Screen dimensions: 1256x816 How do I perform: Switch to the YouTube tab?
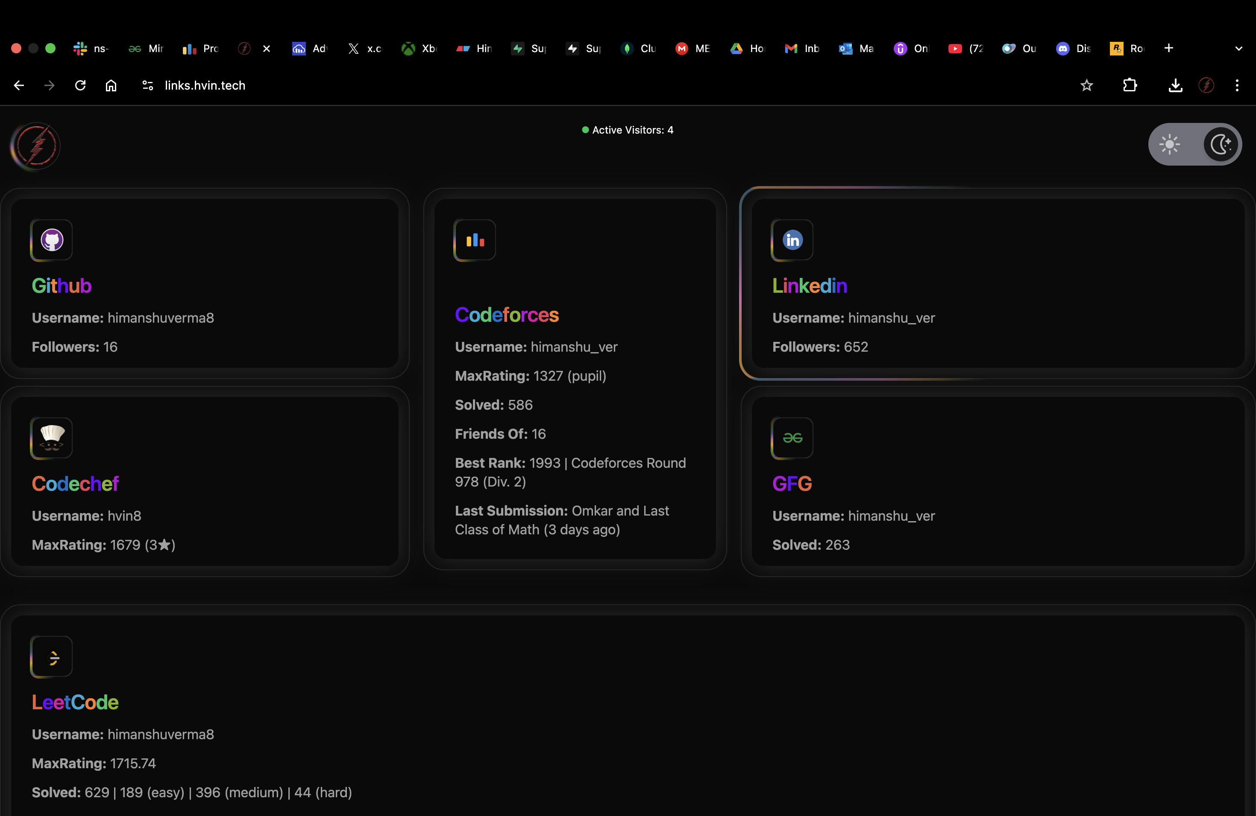[x=966, y=49]
